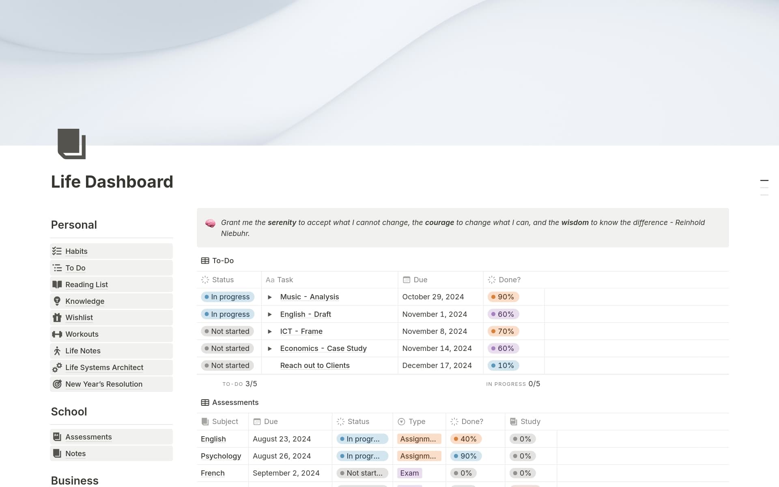Open the In progress status of Music - Analysis
779x487 pixels.
[x=228, y=297]
